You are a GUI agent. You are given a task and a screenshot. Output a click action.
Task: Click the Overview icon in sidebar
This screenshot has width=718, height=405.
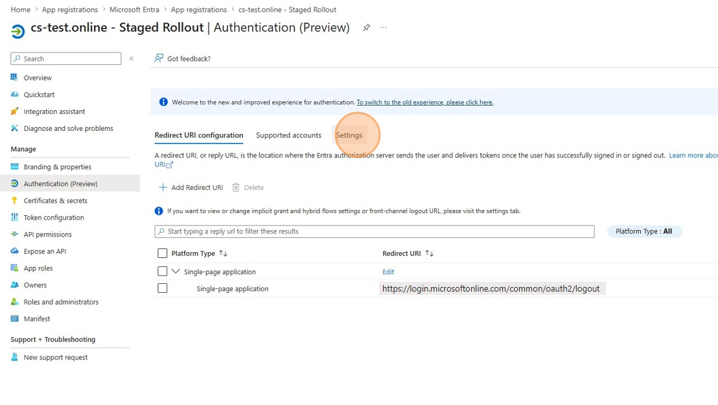[x=14, y=77]
